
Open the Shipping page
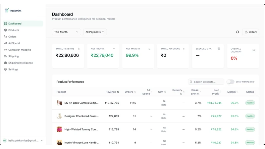tap(23, 56)
